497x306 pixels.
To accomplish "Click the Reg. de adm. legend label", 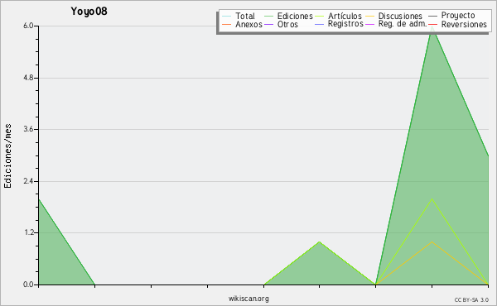I will (x=403, y=24).
